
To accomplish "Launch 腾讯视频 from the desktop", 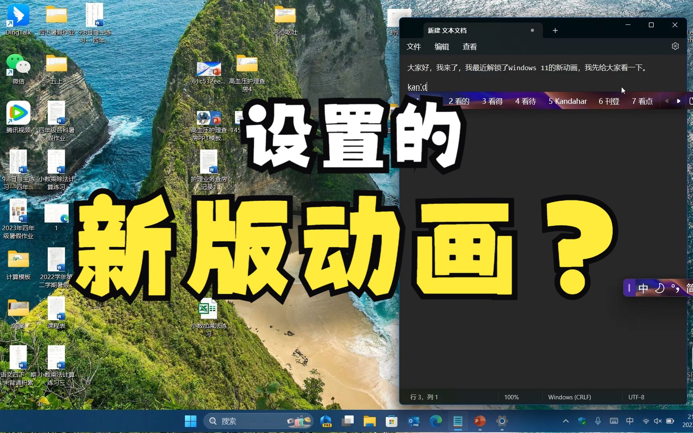I will tap(18, 113).
